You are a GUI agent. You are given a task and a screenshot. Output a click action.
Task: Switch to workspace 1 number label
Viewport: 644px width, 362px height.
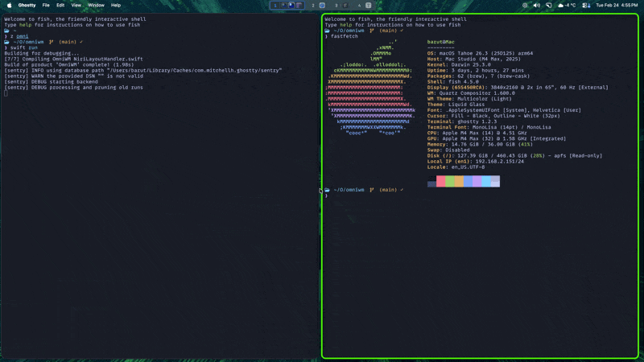click(275, 6)
